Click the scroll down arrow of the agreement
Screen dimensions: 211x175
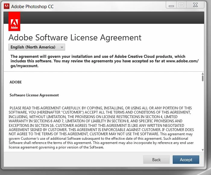[203, 150]
